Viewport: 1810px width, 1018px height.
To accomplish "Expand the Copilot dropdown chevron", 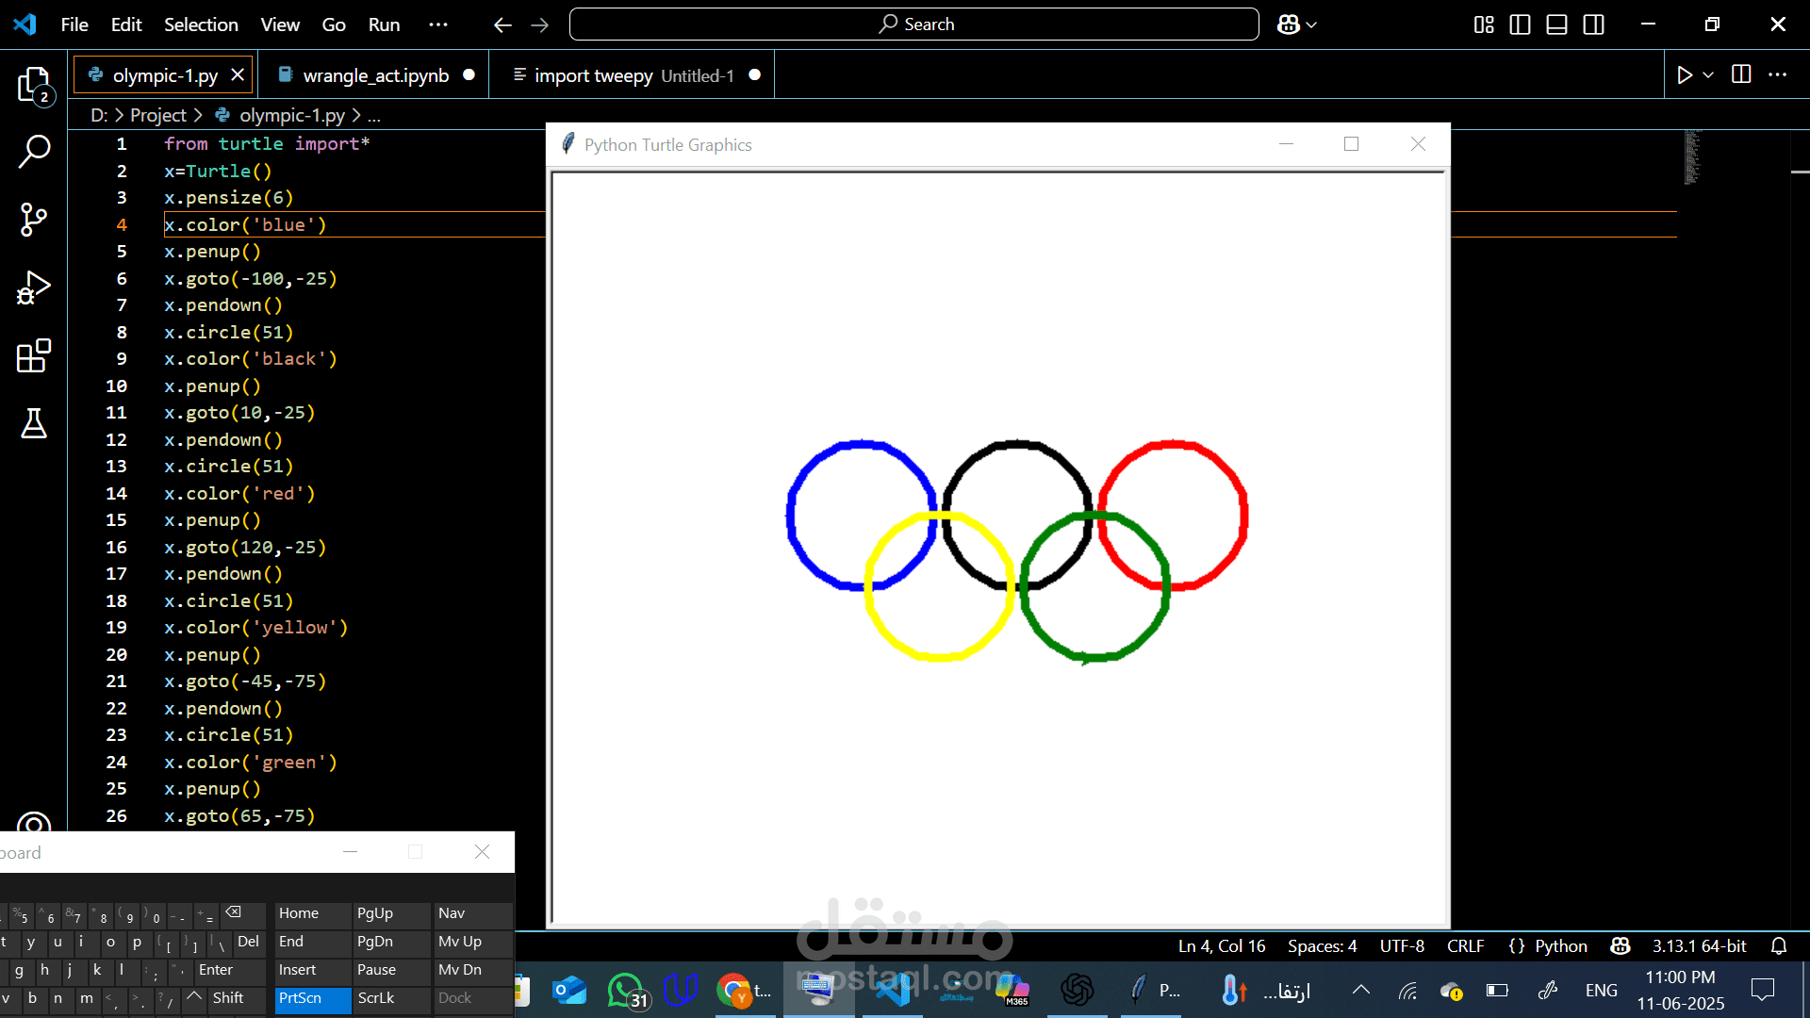I will tap(1311, 25).
